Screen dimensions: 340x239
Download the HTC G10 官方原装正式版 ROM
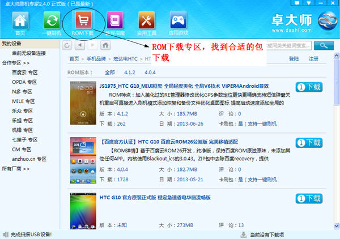click(309, 198)
